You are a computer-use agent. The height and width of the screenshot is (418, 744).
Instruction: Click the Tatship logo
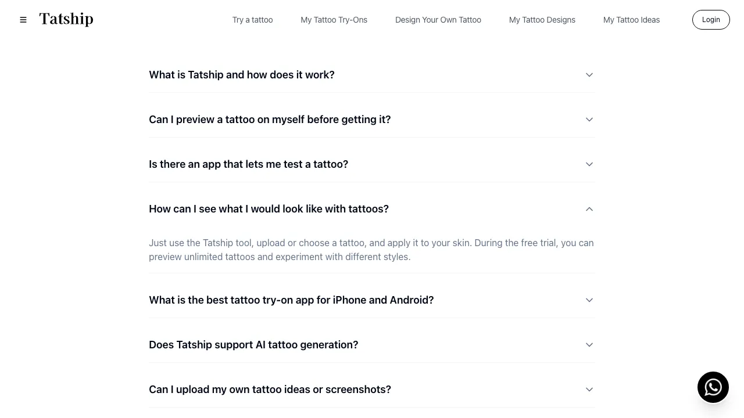tap(66, 19)
